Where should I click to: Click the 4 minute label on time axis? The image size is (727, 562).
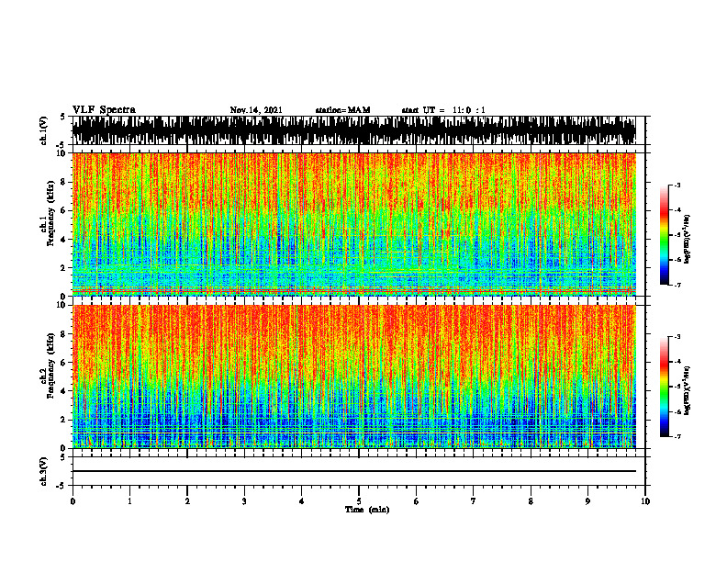coord(302,501)
